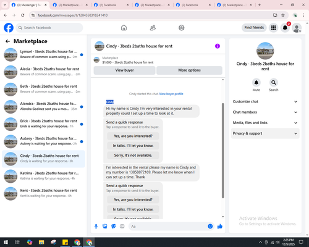Open Kent's house for rent conversation

43,193
